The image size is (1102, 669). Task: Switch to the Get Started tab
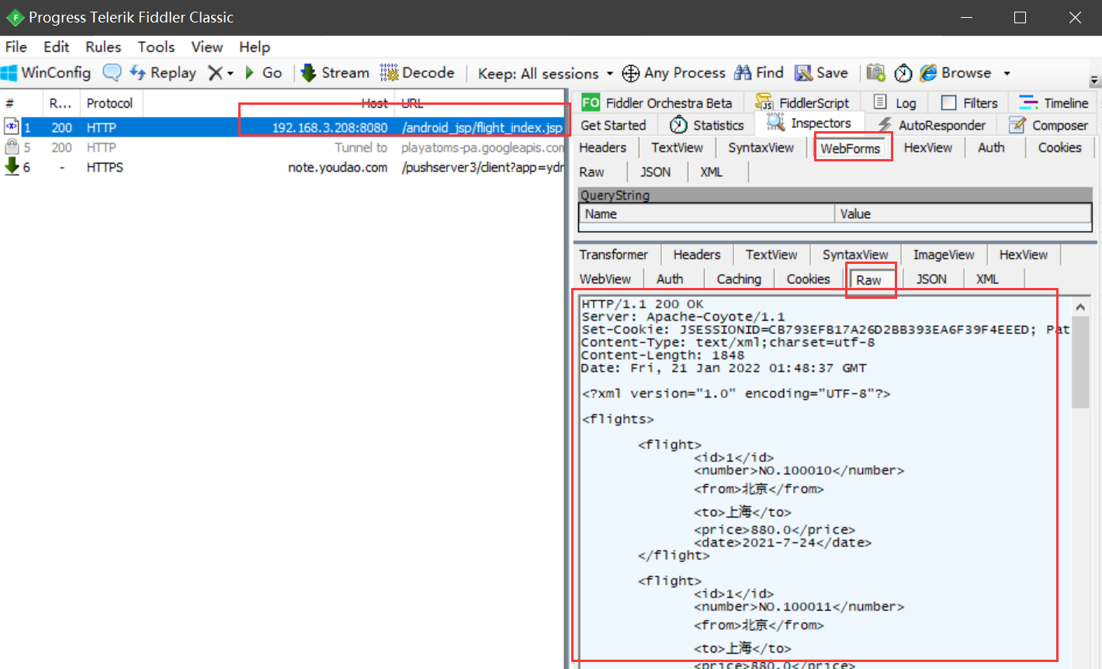[x=613, y=125]
